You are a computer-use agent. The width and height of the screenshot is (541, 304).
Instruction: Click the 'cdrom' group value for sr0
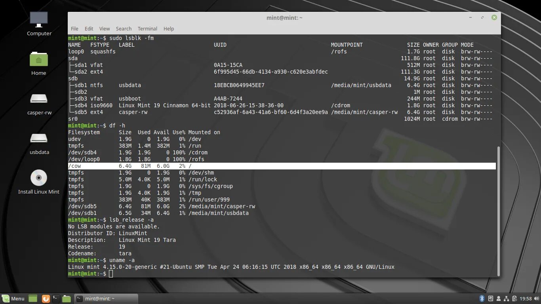[x=450, y=119]
